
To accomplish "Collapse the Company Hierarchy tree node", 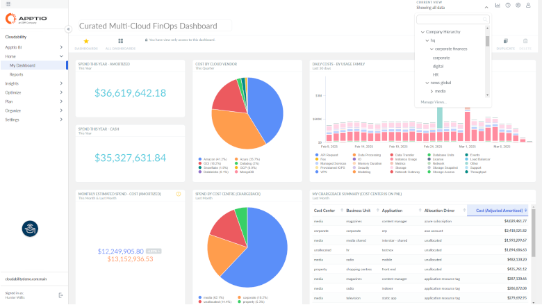I will [x=422, y=33].
